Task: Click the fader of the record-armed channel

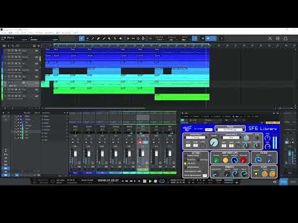Action: coord(143,154)
